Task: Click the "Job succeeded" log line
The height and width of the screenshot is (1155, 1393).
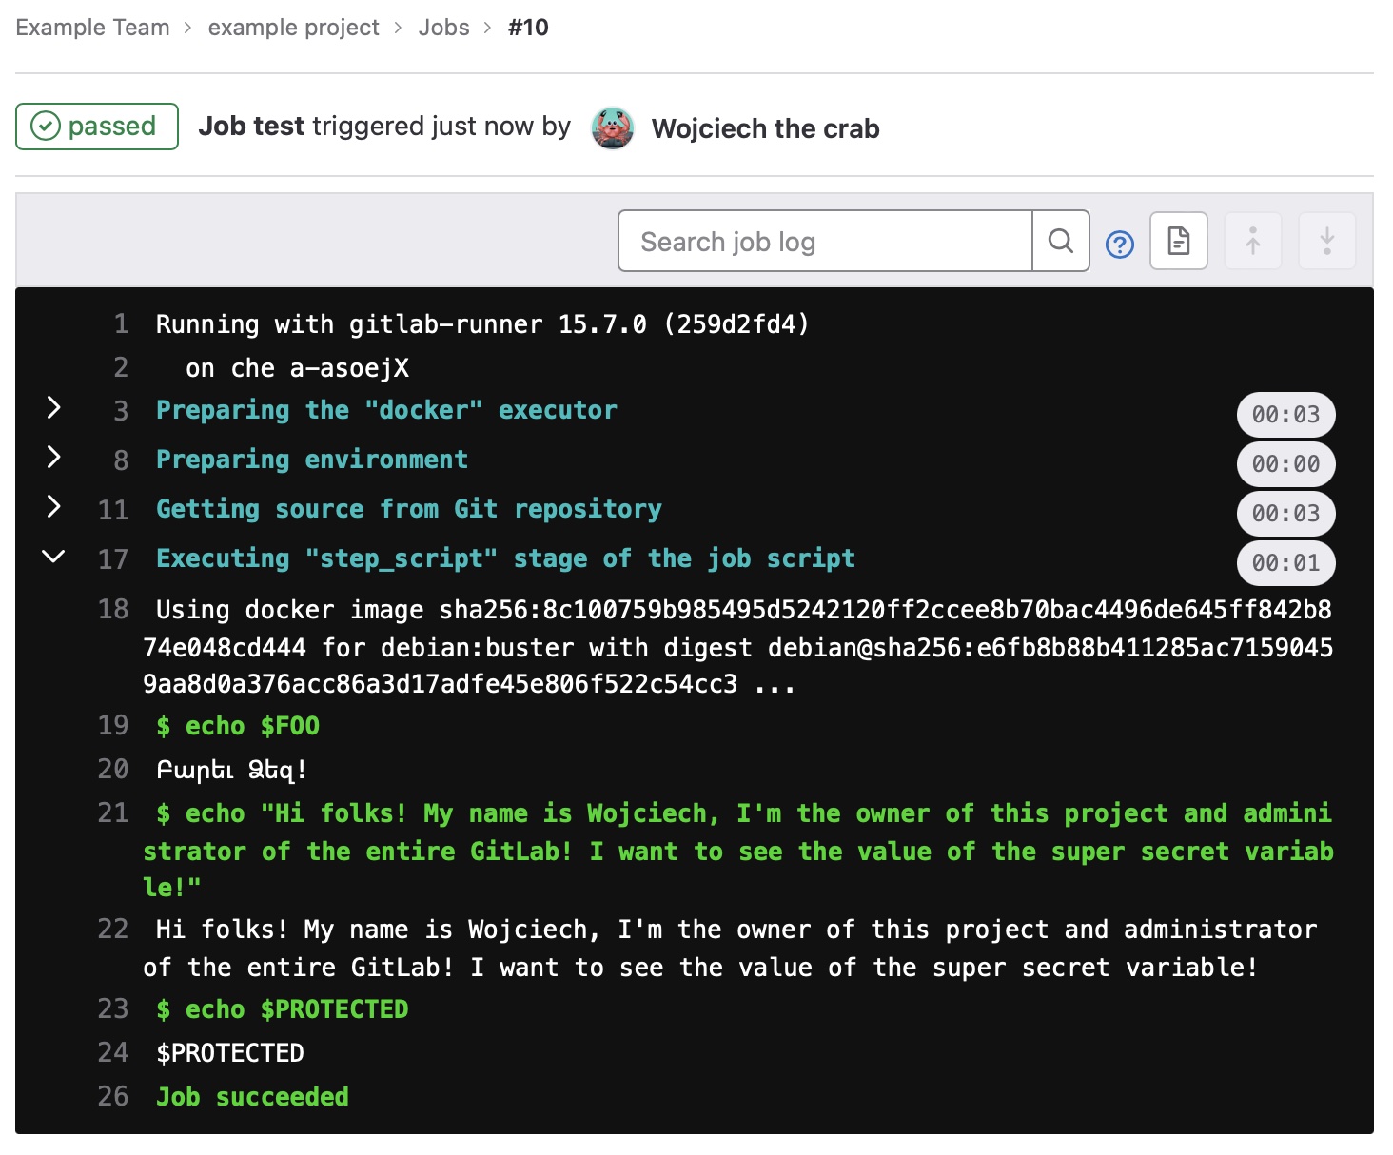Action: tap(252, 1097)
